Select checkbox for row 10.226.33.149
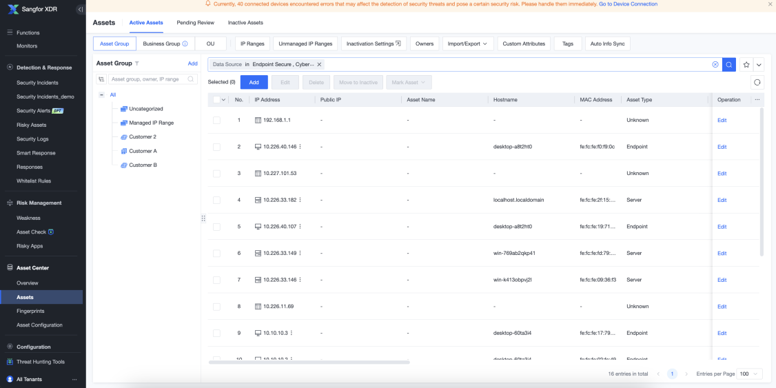 coord(217,254)
